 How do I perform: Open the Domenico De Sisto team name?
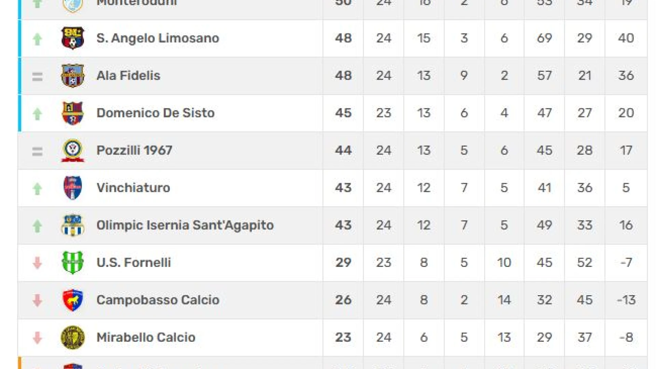155,113
